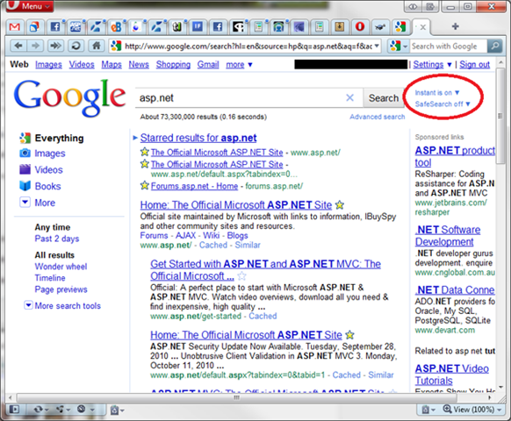Unstar the Forums.asp.net - Home starred result
The height and width of the screenshot is (421, 511).
pyautogui.click(x=144, y=186)
